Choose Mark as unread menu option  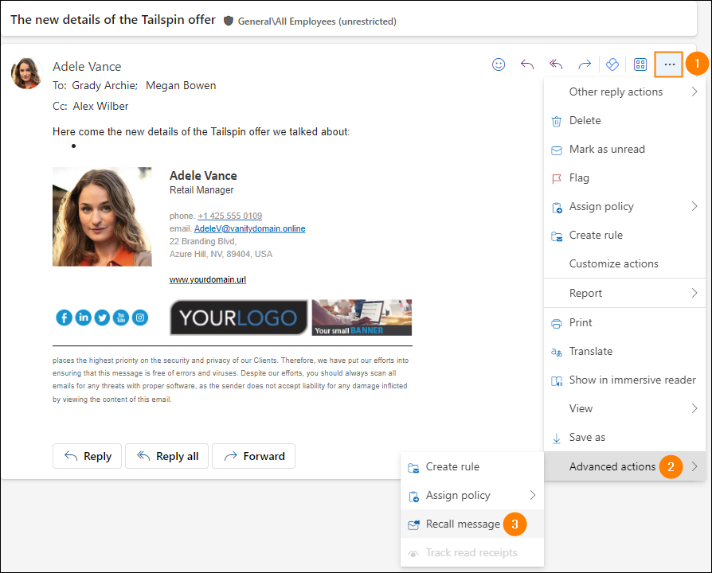click(x=607, y=149)
